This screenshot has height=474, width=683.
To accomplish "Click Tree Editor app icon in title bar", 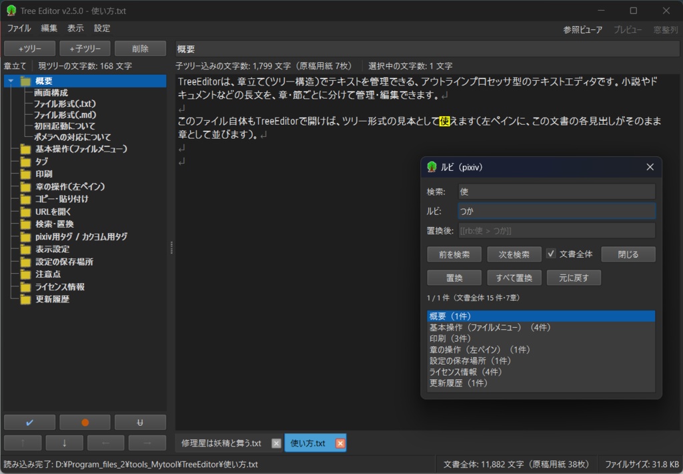I will pyautogui.click(x=11, y=11).
